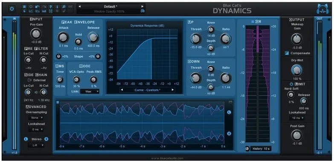Click the chain link icon in toolbar
334x161 pixels.
pyautogui.click(x=70, y=6)
